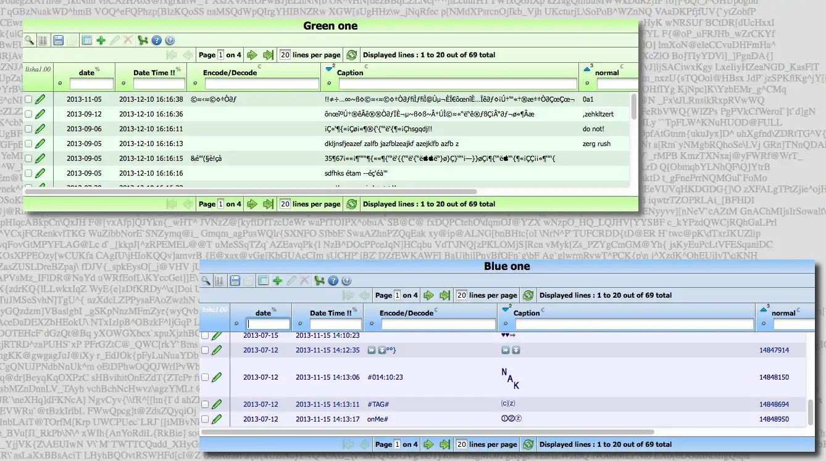Click lines per page box in Blue one top pager

462,295
